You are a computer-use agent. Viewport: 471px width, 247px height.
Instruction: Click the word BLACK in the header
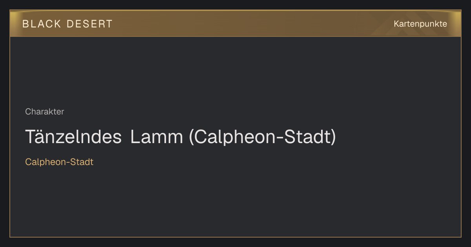click(42, 24)
